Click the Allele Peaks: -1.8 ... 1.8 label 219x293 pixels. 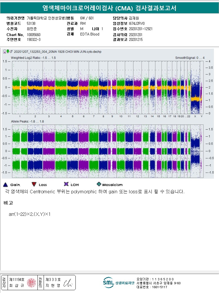click(27, 121)
